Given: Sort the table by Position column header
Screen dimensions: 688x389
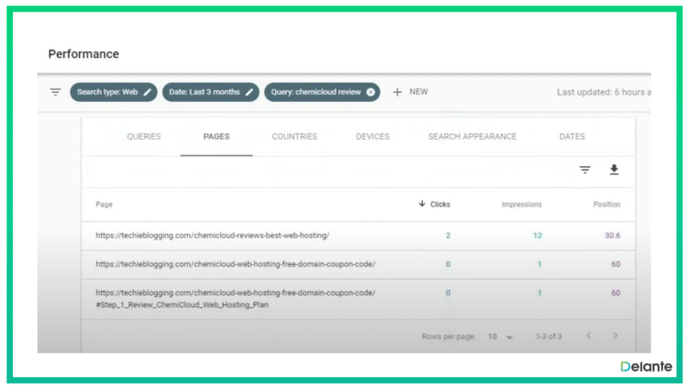Looking at the screenshot, I should click(606, 205).
